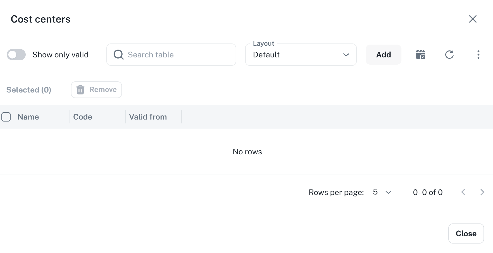Close dialog with the X icon
Screen dimensions: 493x253
pyautogui.click(x=473, y=19)
